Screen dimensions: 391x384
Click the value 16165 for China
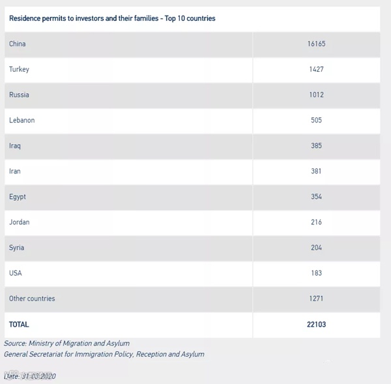[x=316, y=44]
